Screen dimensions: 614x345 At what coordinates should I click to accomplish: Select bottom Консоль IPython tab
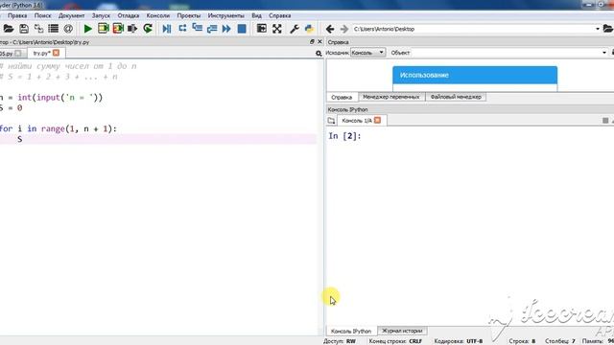coord(351,331)
